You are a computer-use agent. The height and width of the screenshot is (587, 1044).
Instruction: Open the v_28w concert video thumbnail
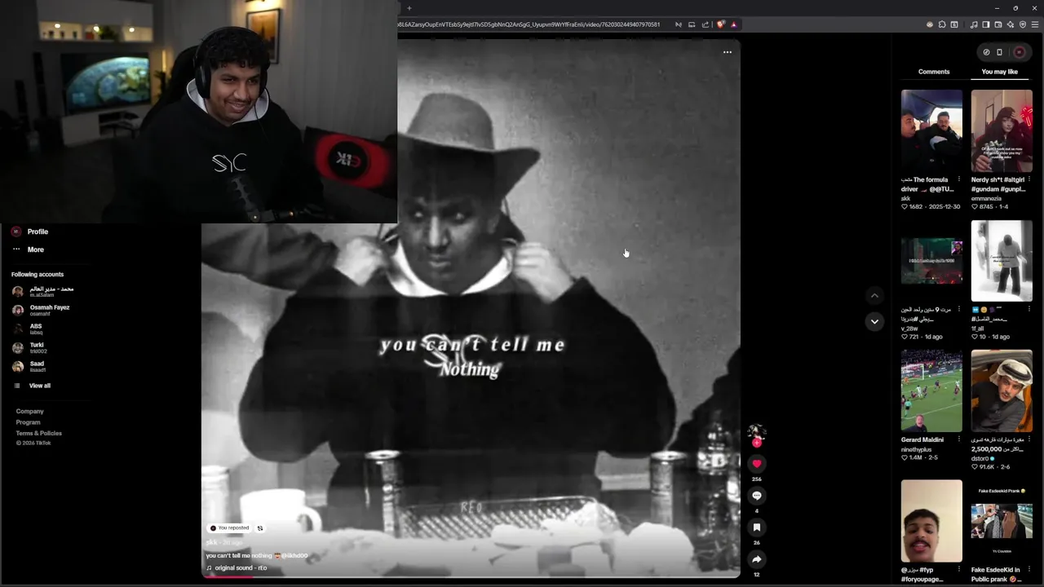[x=931, y=261]
